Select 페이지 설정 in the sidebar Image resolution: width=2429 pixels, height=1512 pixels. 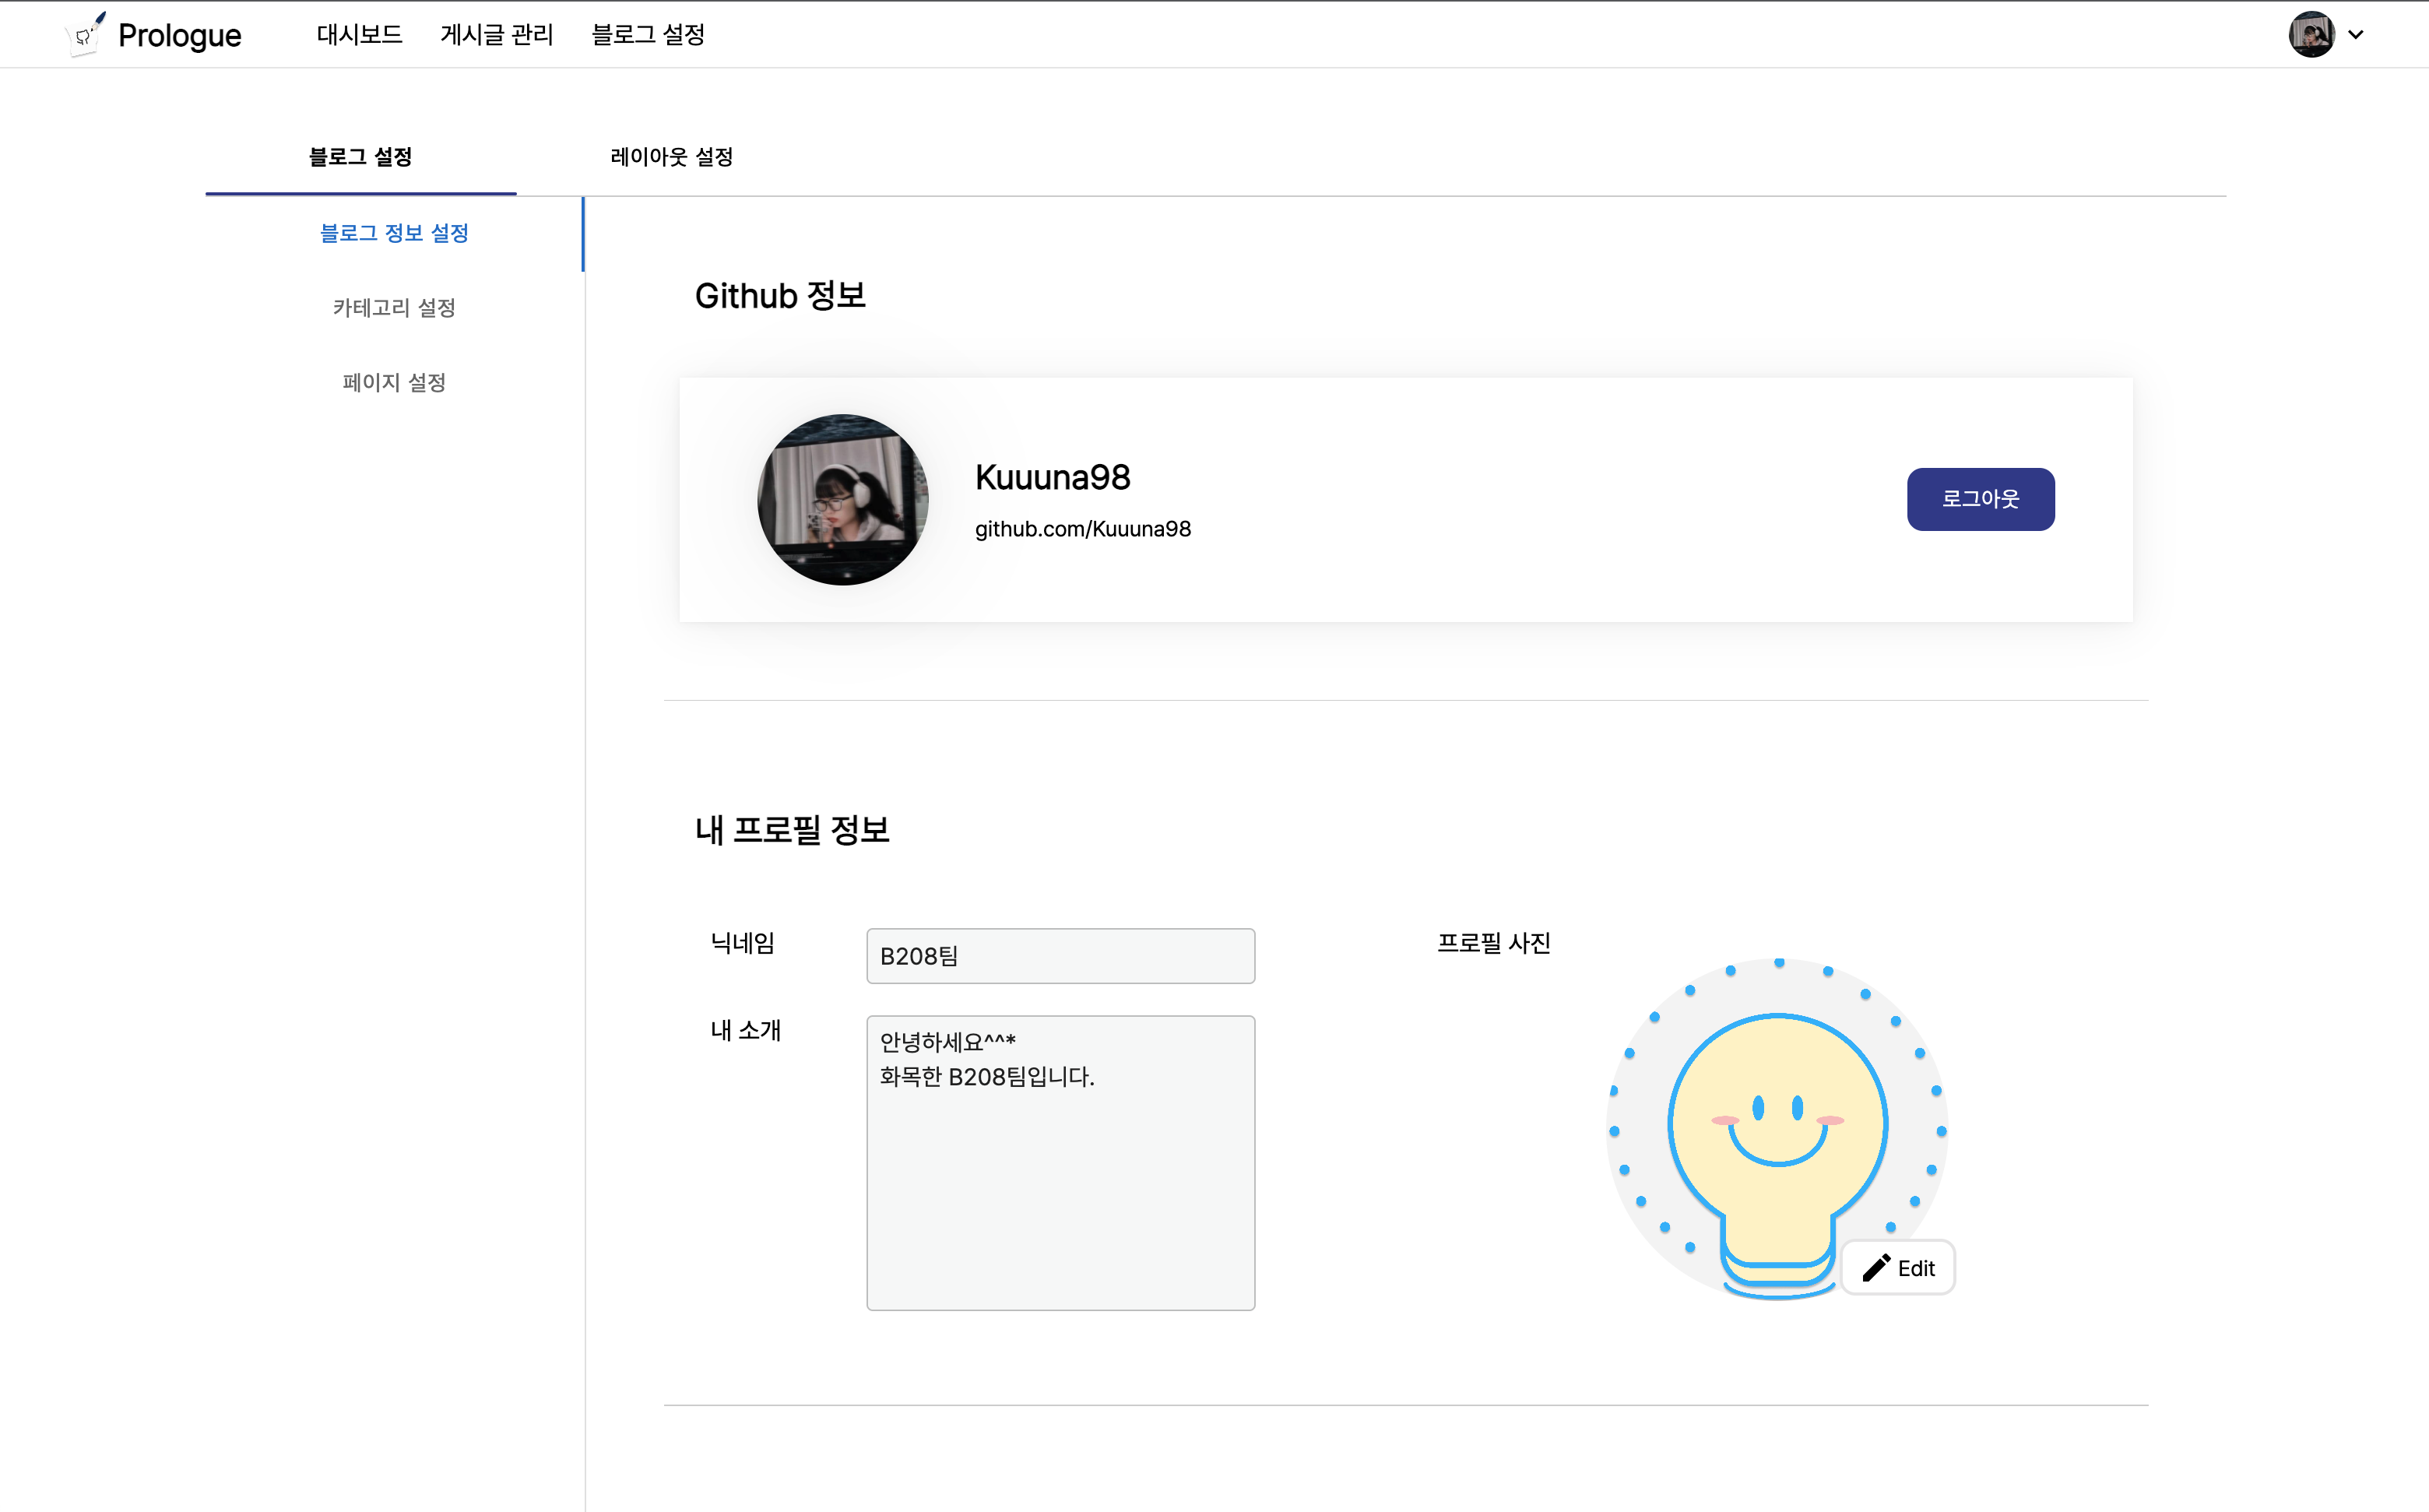click(394, 383)
